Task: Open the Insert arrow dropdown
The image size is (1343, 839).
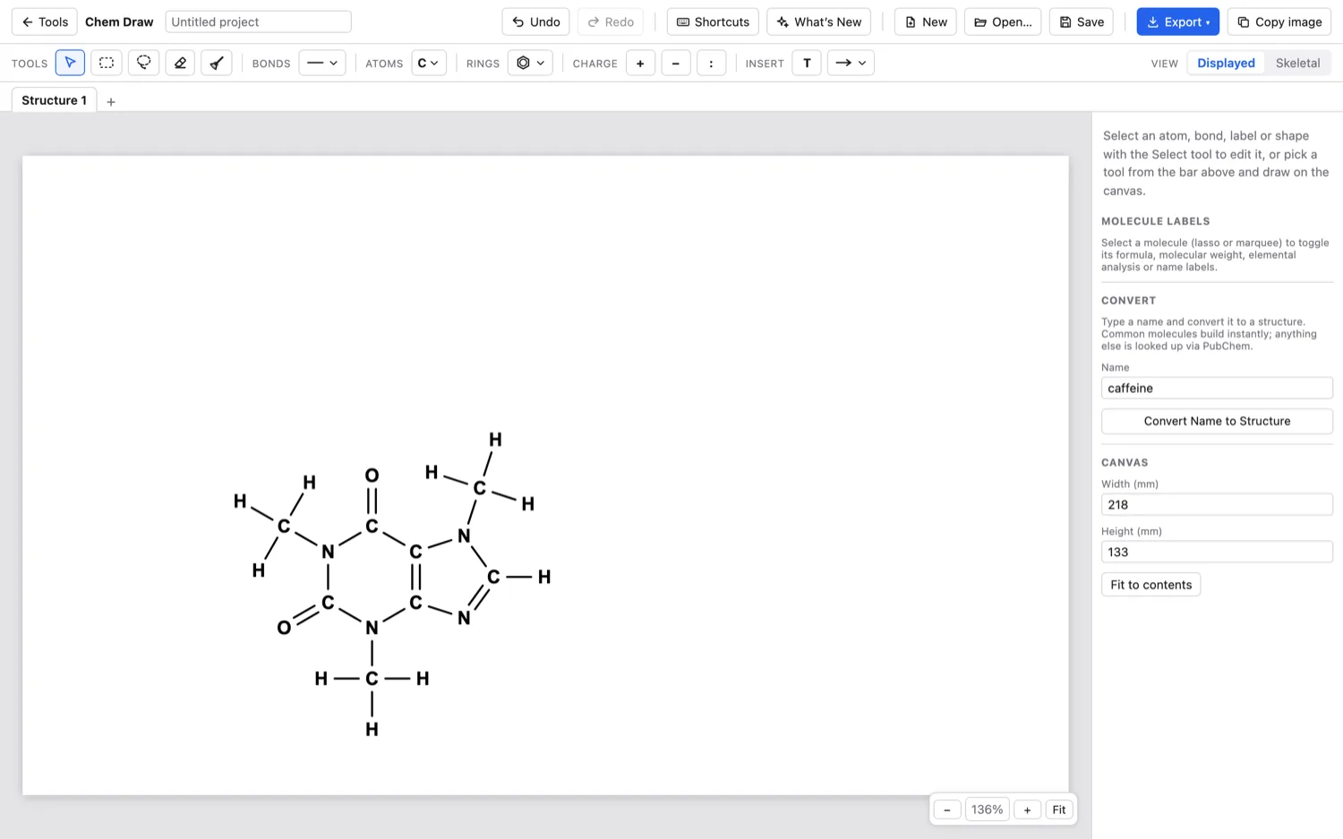Action: point(851,63)
